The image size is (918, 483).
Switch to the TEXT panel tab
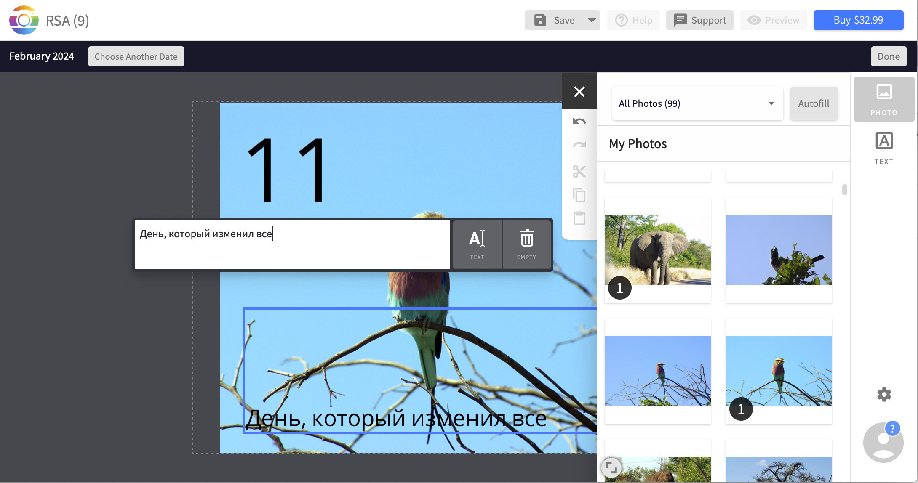(884, 148)
